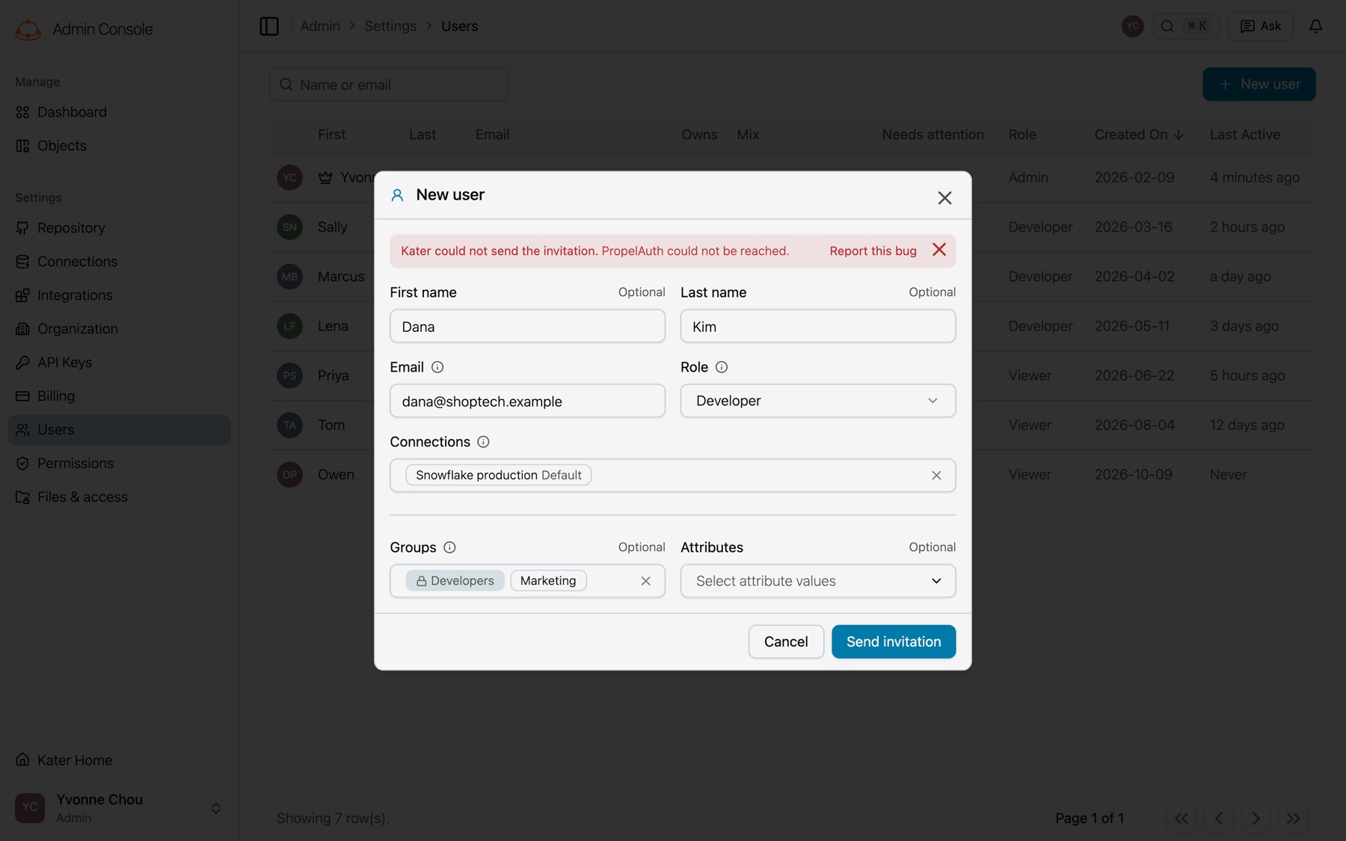The width and height of the screenshot is (1346, 841).
Task: Click the Admin Console logo
Action: tap(28, 29)
